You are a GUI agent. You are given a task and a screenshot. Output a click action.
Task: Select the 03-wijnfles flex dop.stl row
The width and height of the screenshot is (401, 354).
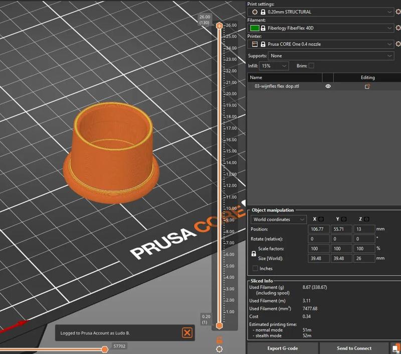coord(324,86)
